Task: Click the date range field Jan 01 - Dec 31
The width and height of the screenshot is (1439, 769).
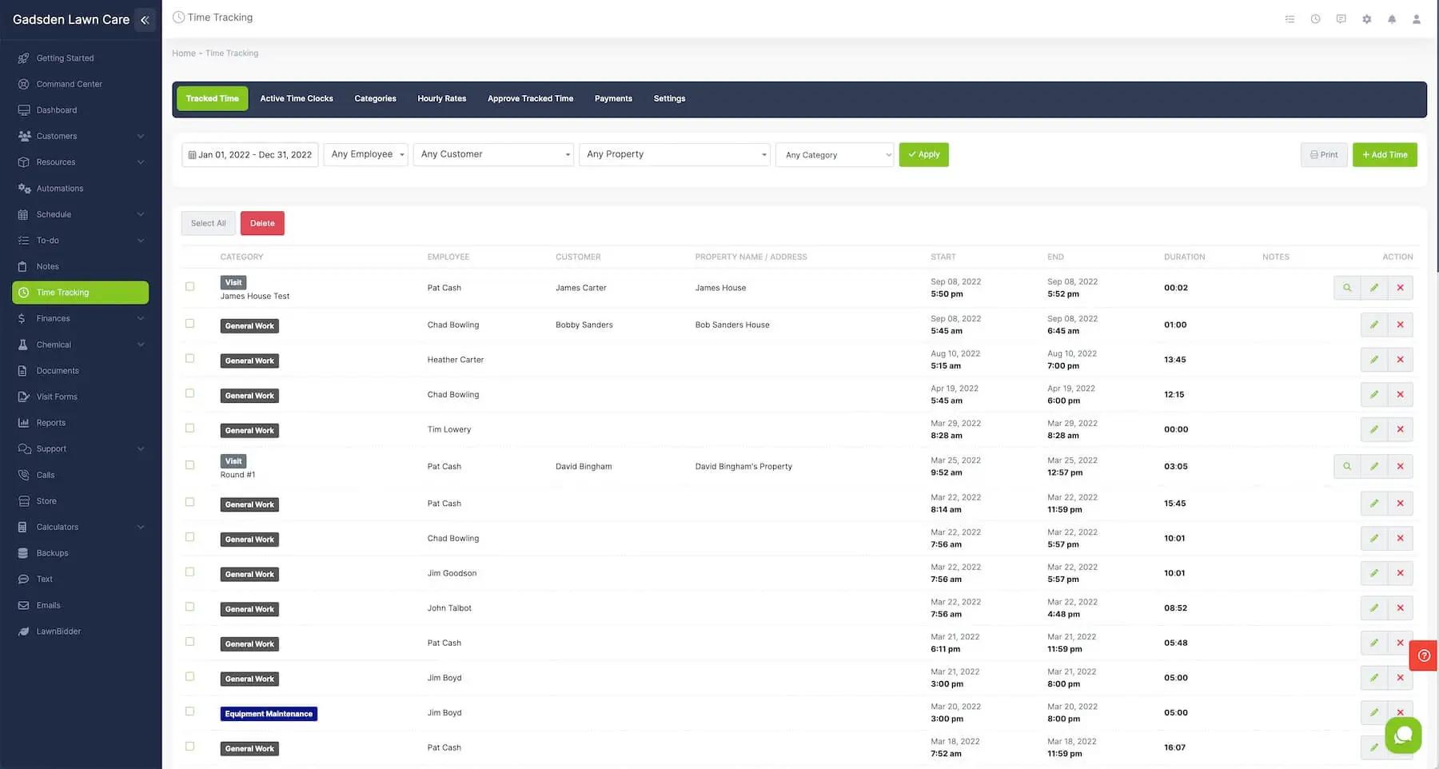Action: [250, 155]
